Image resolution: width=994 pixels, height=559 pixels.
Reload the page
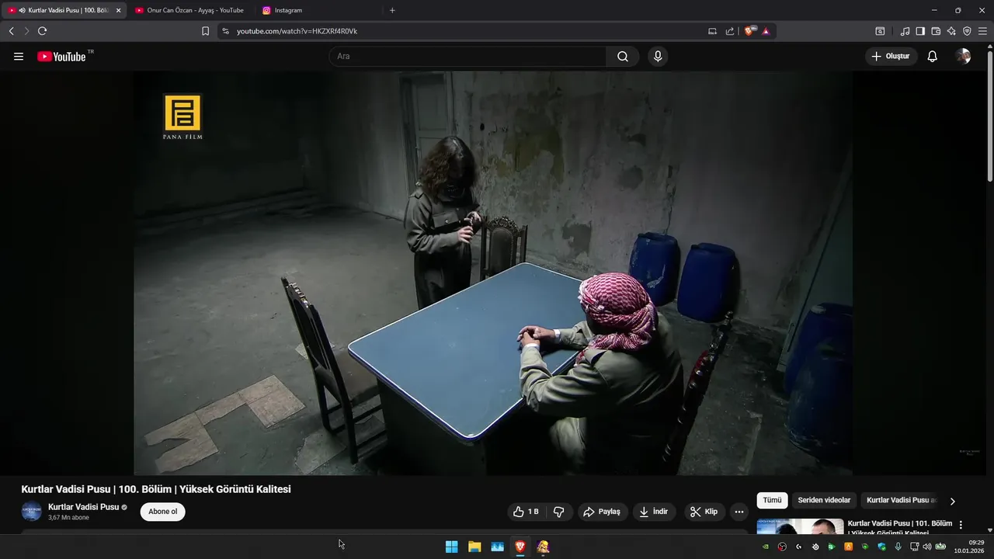42,31
